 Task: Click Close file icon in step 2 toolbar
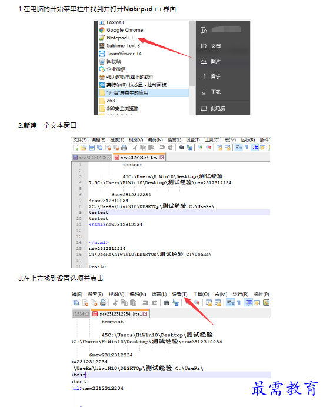(x=108, y=148)
